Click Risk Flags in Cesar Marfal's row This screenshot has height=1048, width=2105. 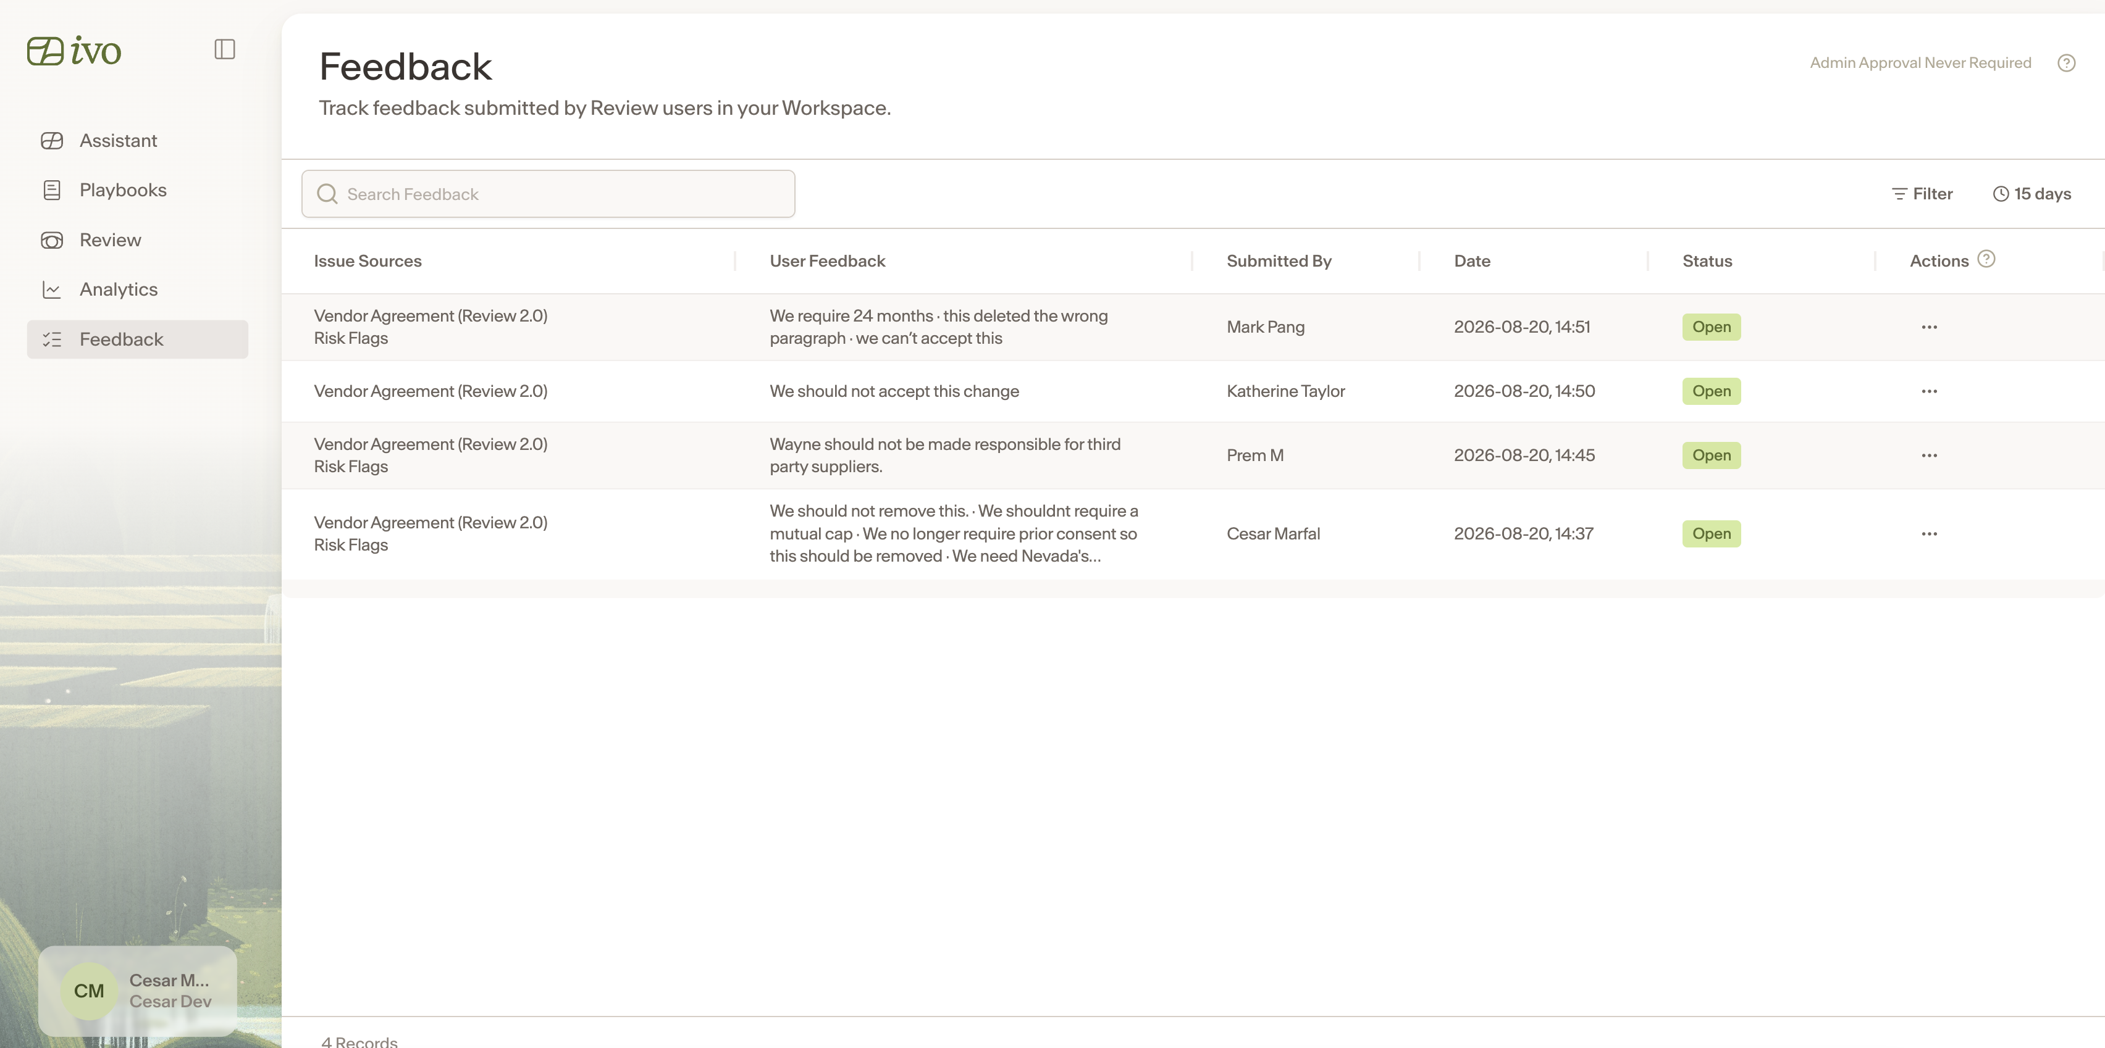coord(351,545)
